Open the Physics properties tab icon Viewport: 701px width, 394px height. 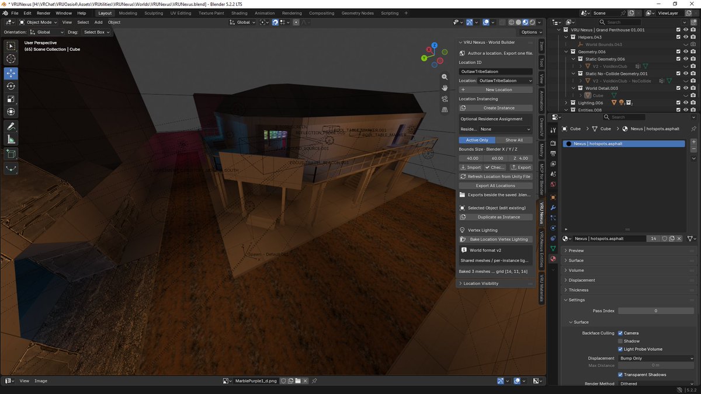[x=553, y=228]
